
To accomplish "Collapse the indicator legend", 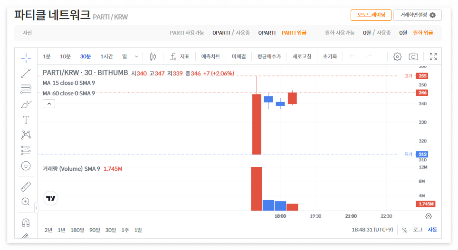I will [x=49, y=103].
